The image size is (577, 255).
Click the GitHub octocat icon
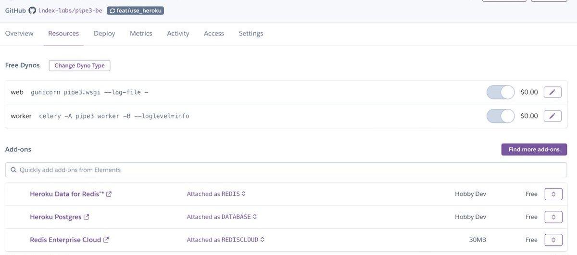[x=32, y=10]
